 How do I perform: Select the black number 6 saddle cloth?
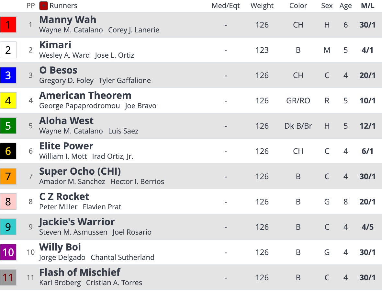coord(8,151)
